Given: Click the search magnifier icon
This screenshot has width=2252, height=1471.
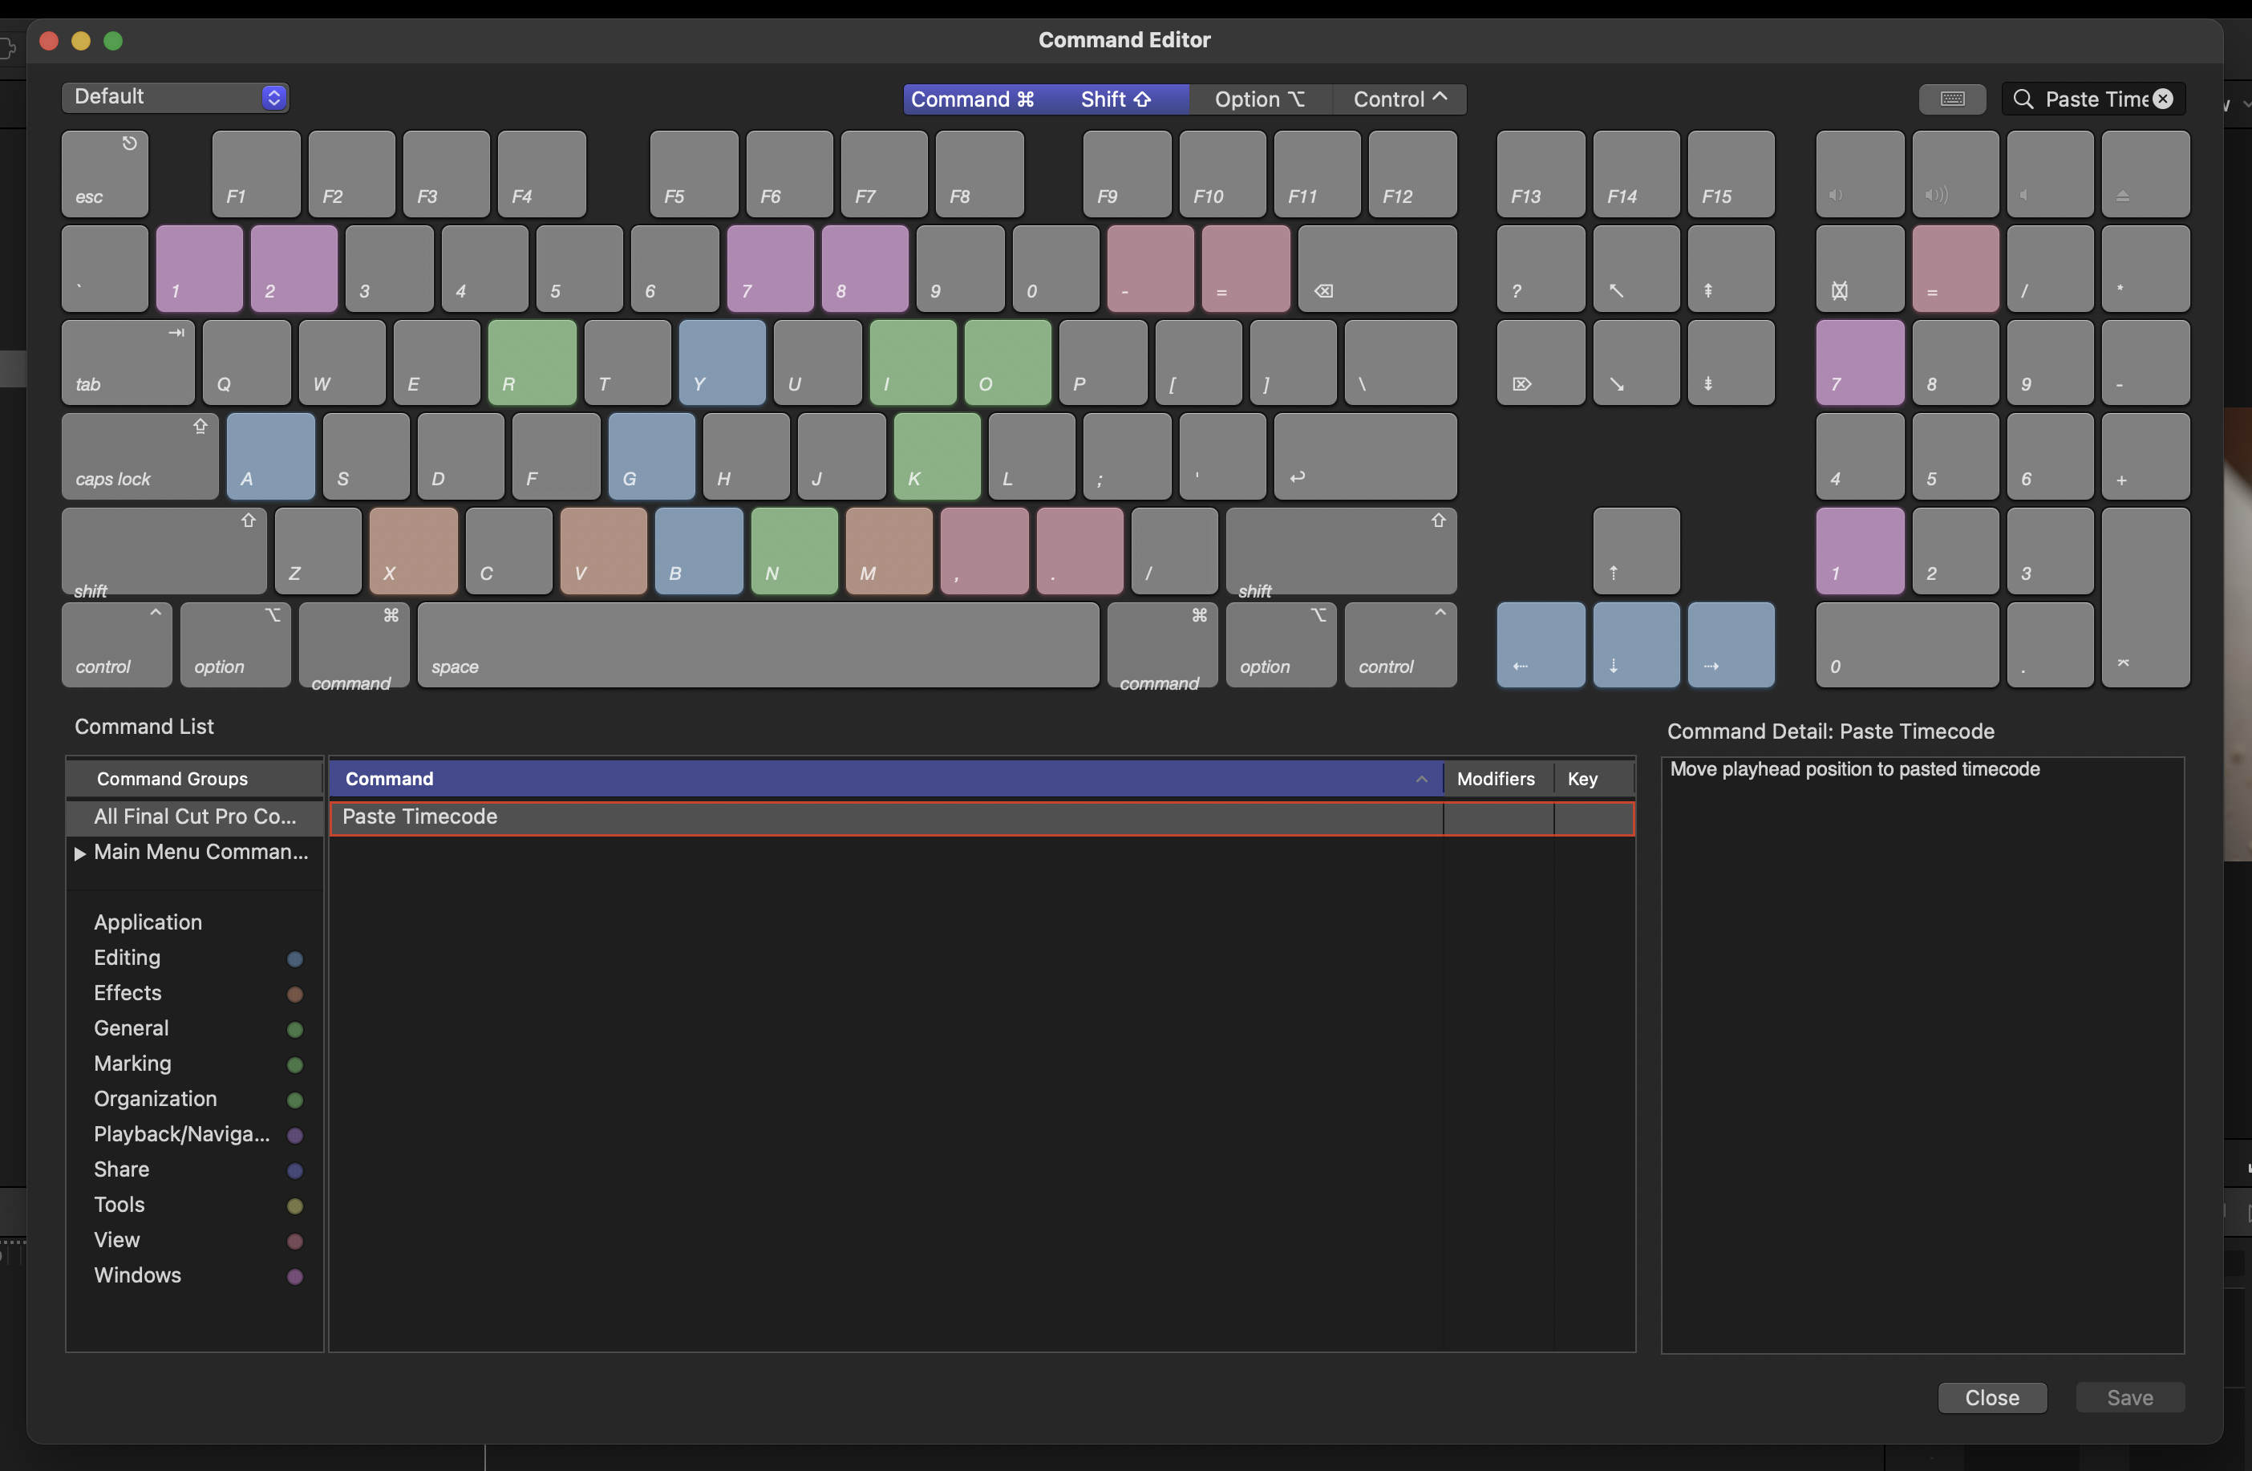Looking at the screenshot, I should [2023, 99].
